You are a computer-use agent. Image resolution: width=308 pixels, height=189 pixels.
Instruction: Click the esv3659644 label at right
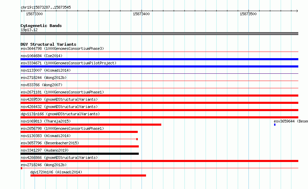pos(291,121)
